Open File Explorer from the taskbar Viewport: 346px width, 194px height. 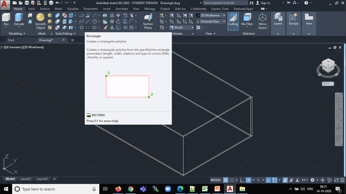point(242,189)
